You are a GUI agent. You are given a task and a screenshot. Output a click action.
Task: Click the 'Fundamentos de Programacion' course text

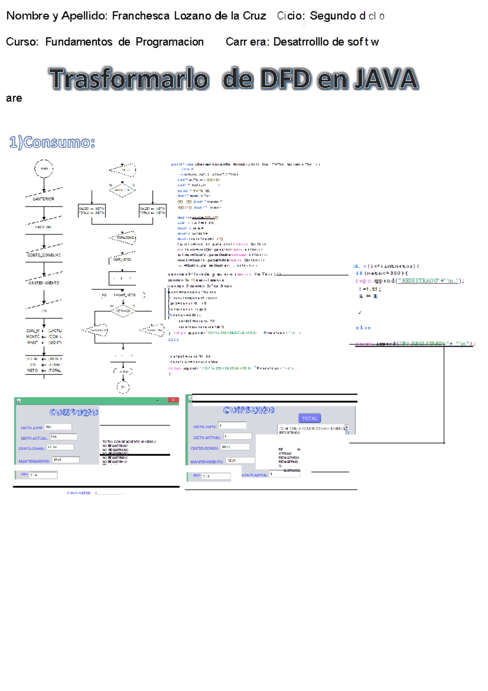pyautogui.click(x=124, y=42)
